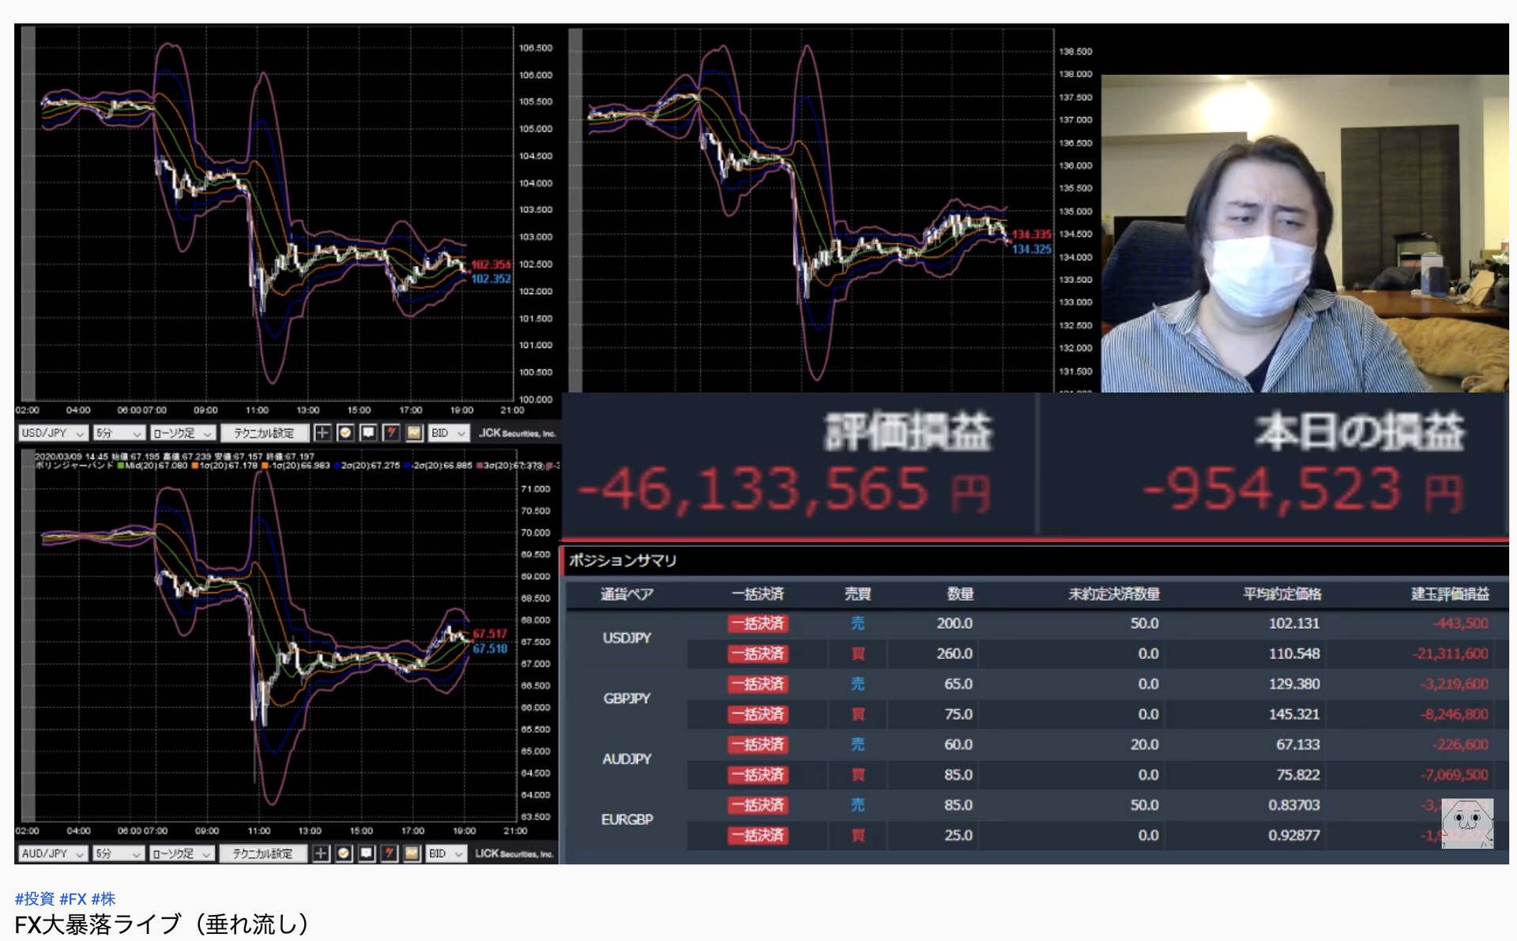1517x941 pixels.
Task: Click the USDJPY currency pair cell
Action: [x=627, y=638]
